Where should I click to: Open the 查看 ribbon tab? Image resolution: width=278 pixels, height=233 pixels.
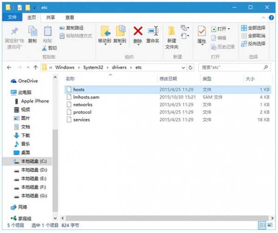click(x=69, y=18)
